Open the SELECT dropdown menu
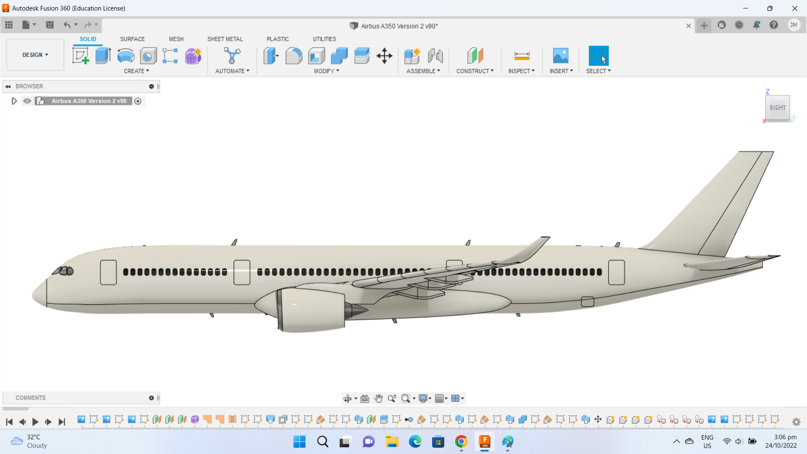Screen dimensions: 807x454 599,71
